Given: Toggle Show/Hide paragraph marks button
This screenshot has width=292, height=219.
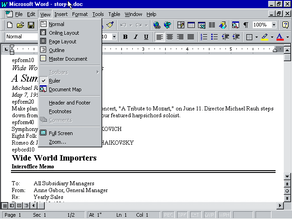Looking at the screenshot, I should pos(246,25).
